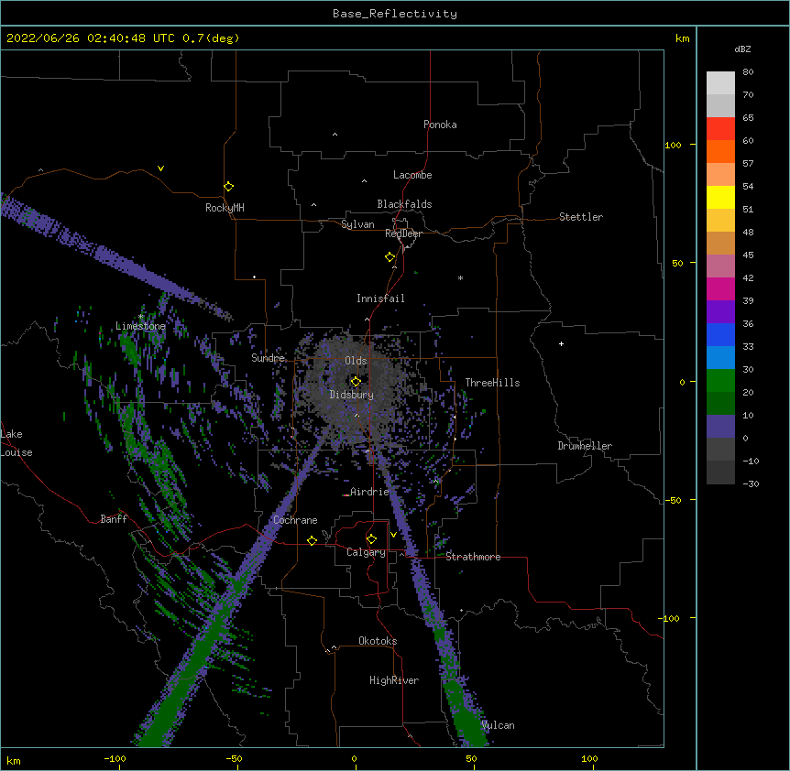Click the RedDeer city label
Screen dimensions: 790x771
tap(403, 233)
